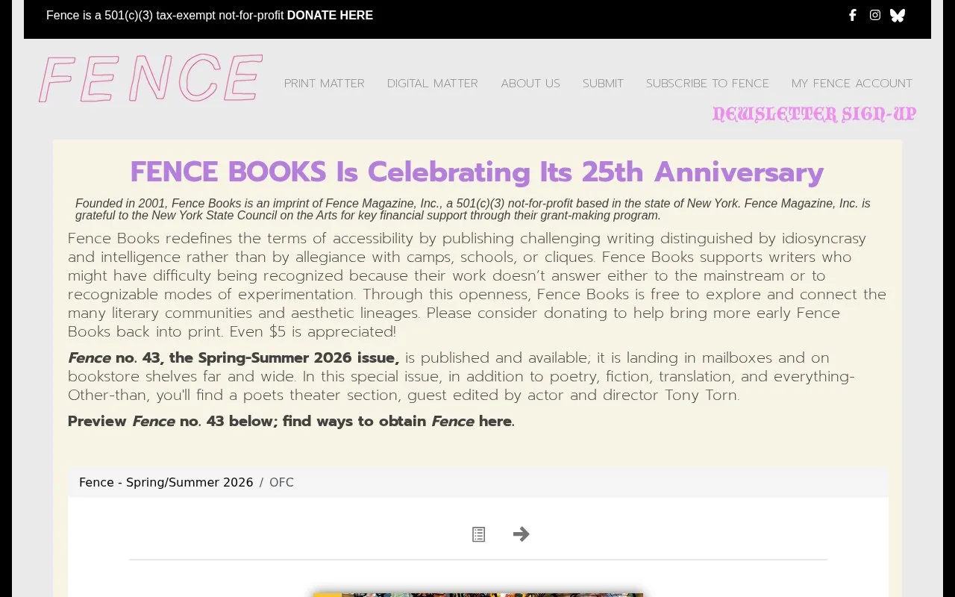Image resolution: width=955 pixels, height=597 pixels.
Task: Click 'Fence is a 501(c)(3) tax-exempt' banner text
Action: tap(165, 15)
